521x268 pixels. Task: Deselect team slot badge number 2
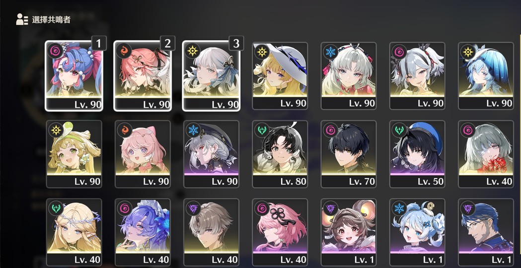[x=167, y=43]
